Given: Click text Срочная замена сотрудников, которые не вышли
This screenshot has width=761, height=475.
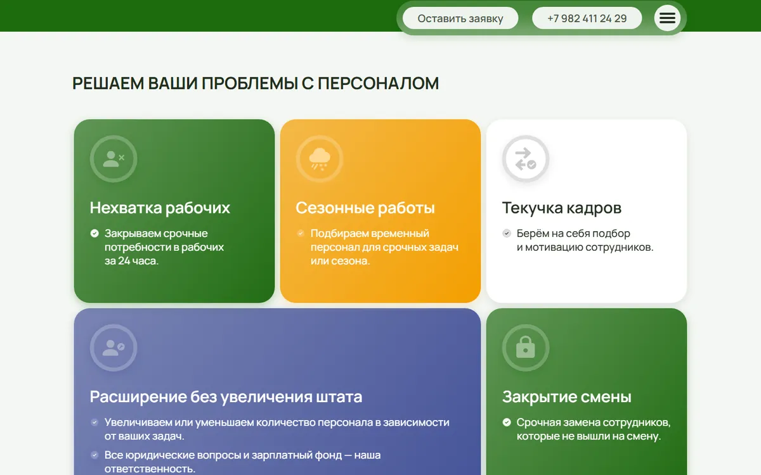Looking at the screenshot, I should (594, 429).
